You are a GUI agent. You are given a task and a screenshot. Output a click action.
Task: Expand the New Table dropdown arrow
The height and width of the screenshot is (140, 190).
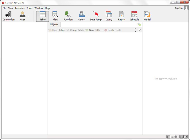click(102, 30)
